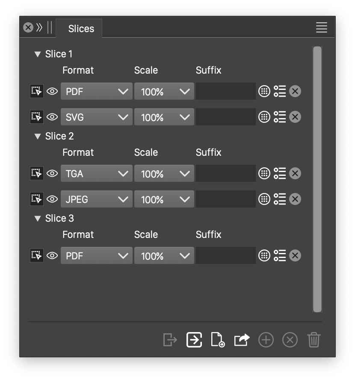Image resolution: width=355 pixels, height=380 pixels.
Task: Click the new document icon in bottom toolbar
Action: point(218,340)
